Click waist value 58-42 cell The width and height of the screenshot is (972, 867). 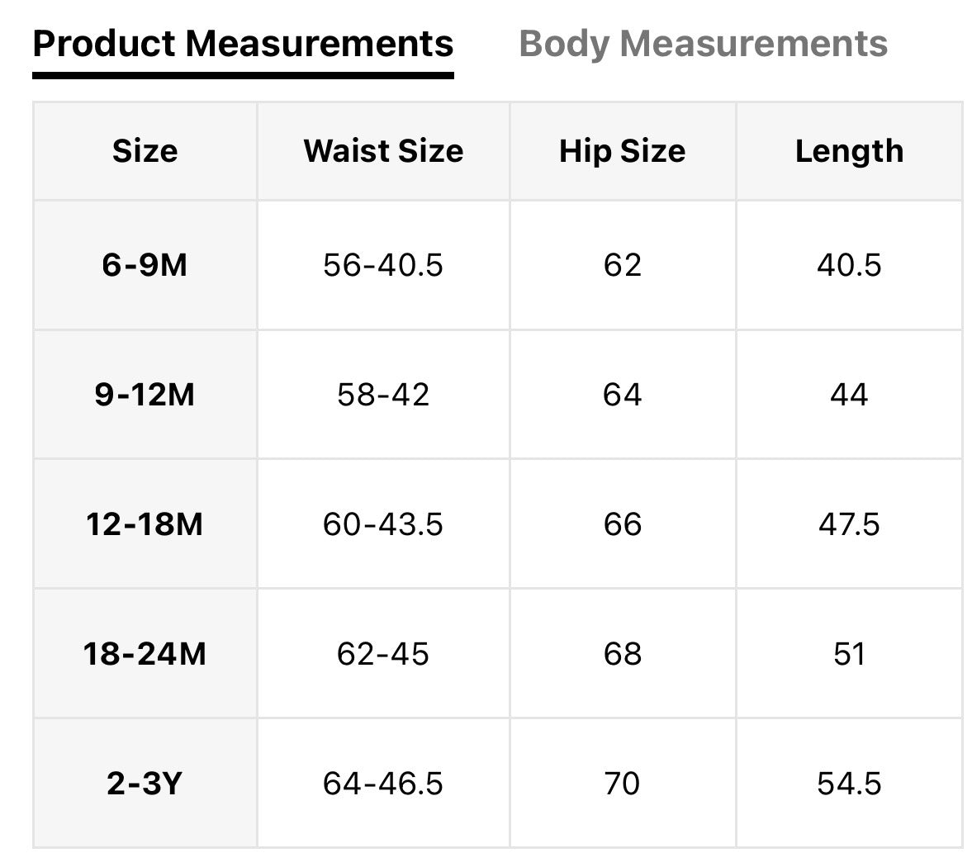click(383, 395)
